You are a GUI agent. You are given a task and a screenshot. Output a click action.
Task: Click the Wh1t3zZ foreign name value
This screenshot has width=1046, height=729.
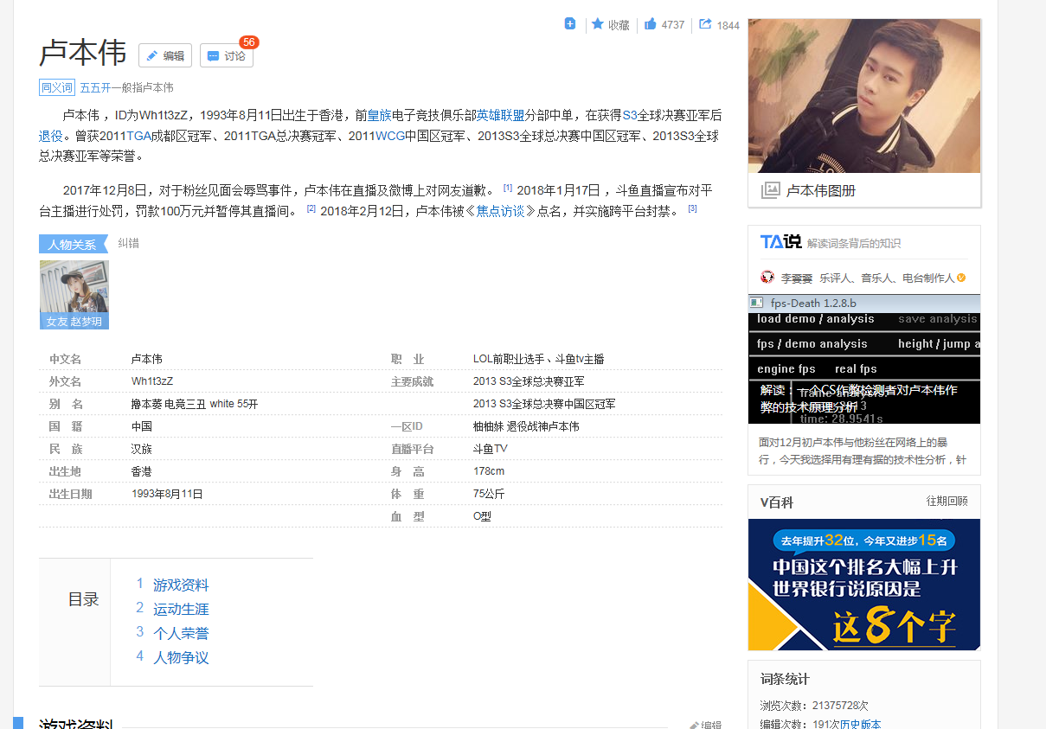[x=152, y=381]
